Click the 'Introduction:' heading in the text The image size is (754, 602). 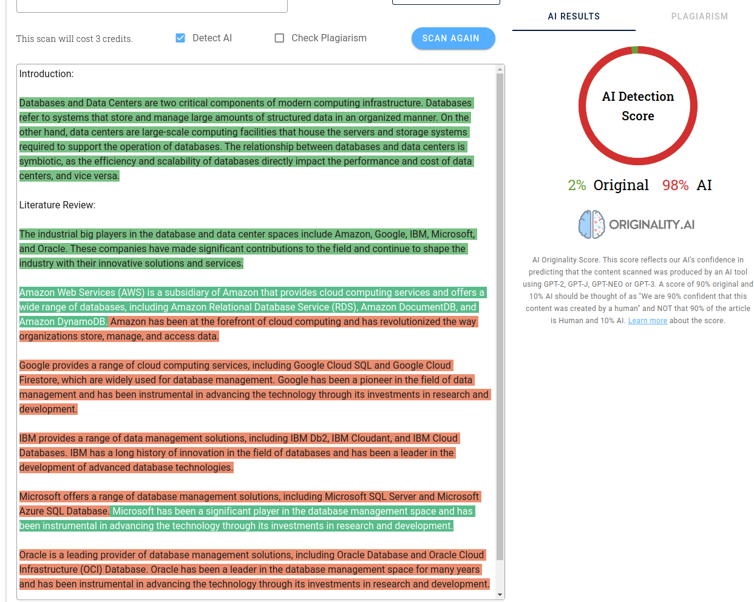point(46,74)
